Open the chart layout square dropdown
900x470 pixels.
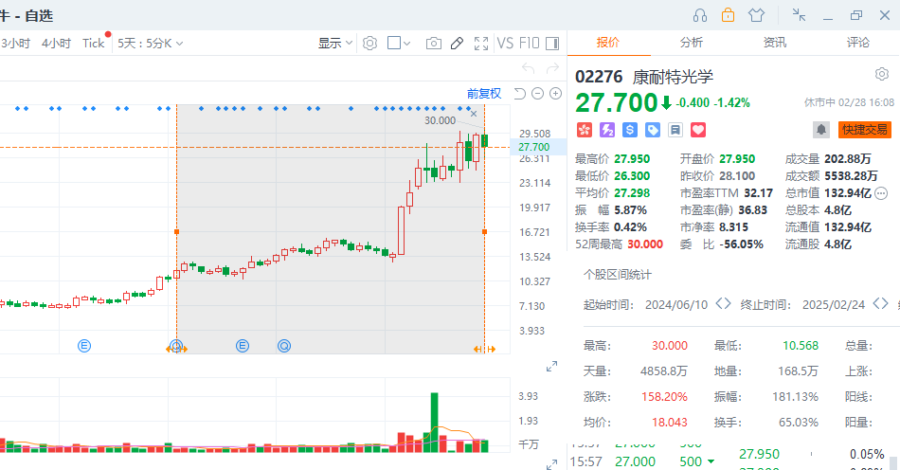pos(399,43)
